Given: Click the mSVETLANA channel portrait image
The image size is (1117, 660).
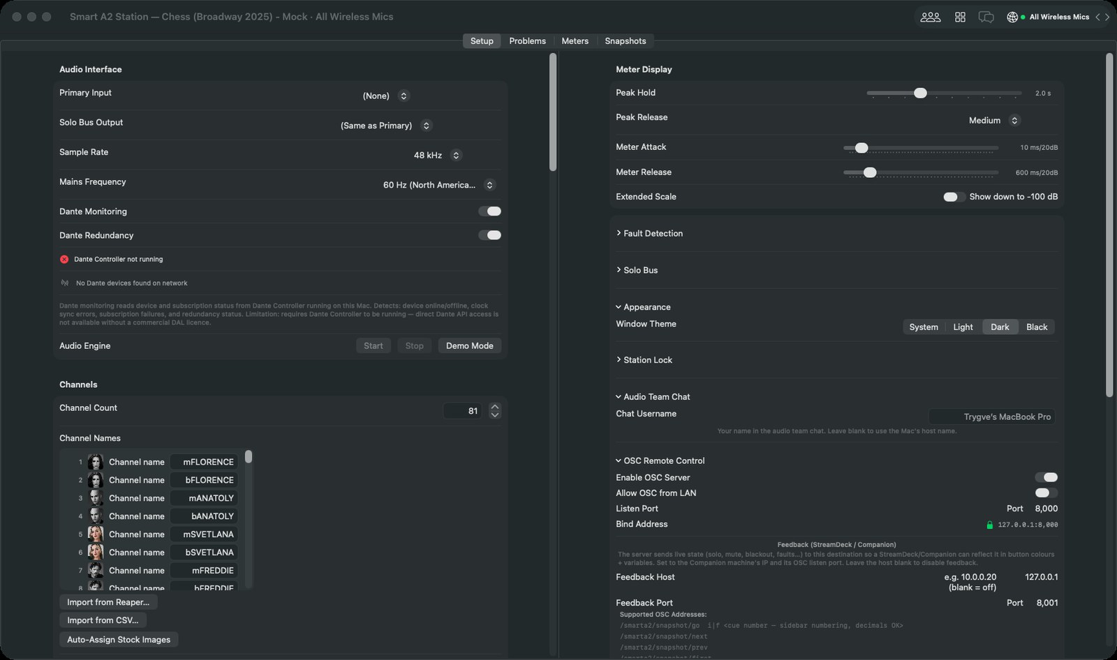Looking at the screenshot, I should [96, 534].
